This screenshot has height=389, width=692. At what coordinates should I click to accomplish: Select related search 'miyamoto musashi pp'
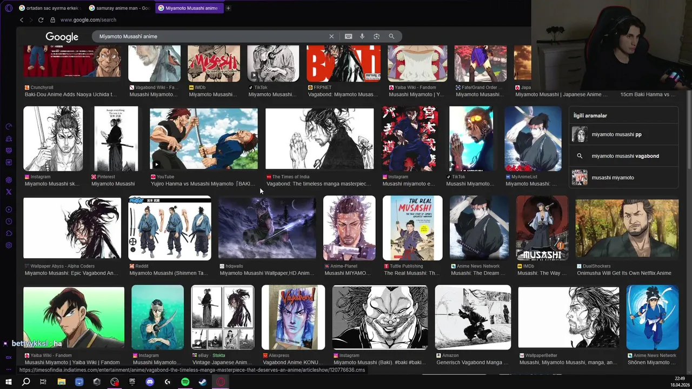(x=623, y=135)
